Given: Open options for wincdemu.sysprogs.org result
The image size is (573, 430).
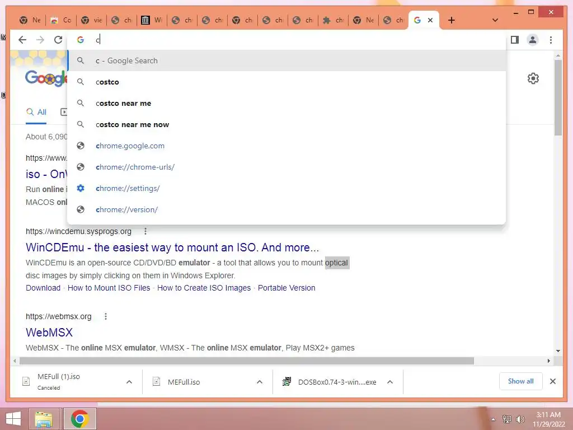Looking at the screenshot, I should click(145, 231).
